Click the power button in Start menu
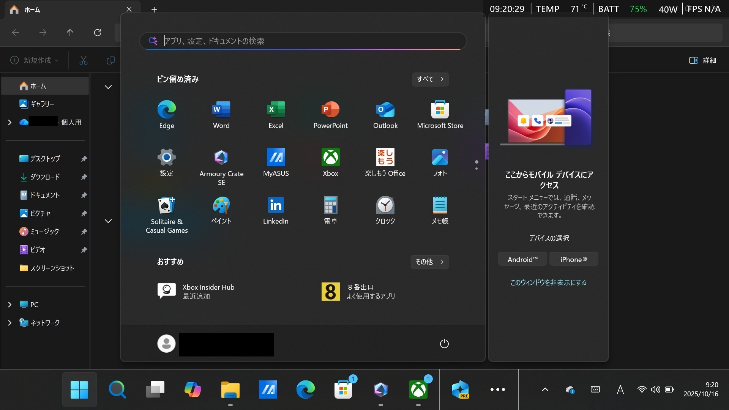The width and height of the screenshot is (729, 410). click(444, 344)
